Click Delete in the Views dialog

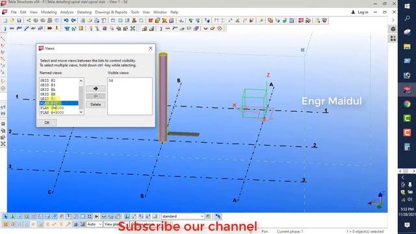coord(96,105)
